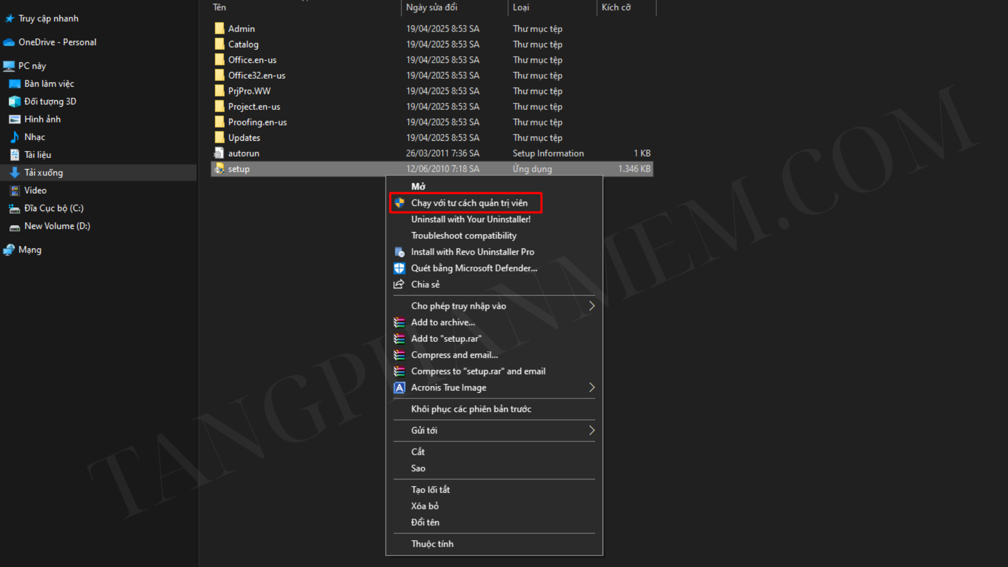The image size is (1008, 567).
Task: Click the Acronis True Image icon
Action: coord(400,387)
